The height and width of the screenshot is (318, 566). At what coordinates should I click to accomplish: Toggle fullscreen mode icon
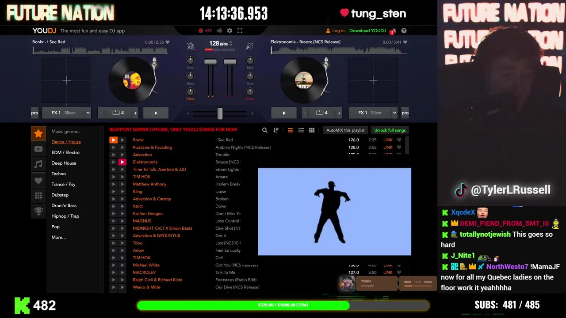(x=240, y=31)
